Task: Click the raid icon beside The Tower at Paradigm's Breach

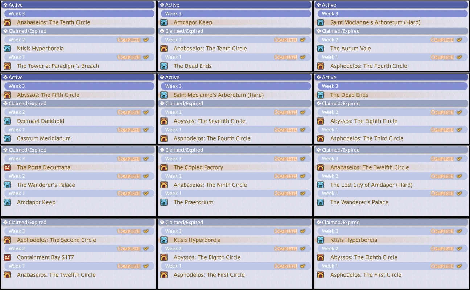Action: [x=7, y=66]
